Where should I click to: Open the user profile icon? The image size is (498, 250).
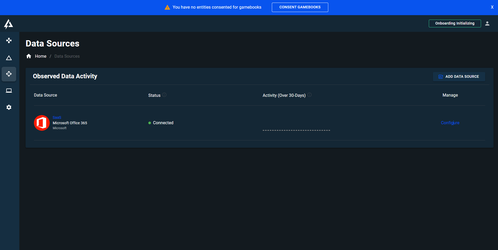click(487, 23)
